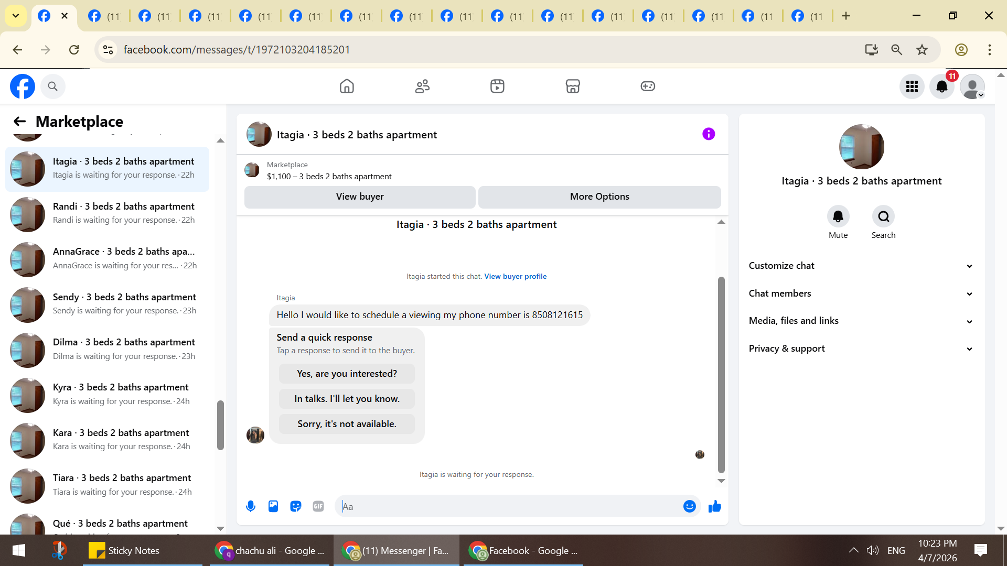1007x566 pixels.
Task: View site information icon in address bar
Action: pyautogui.click(x=108, y=50)
